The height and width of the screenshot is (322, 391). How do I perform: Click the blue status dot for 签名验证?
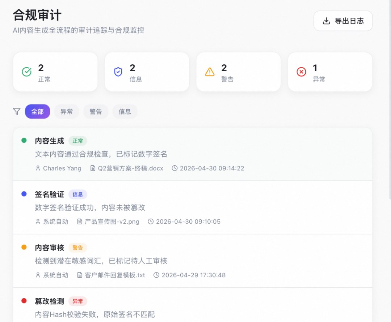coord(24,194)
